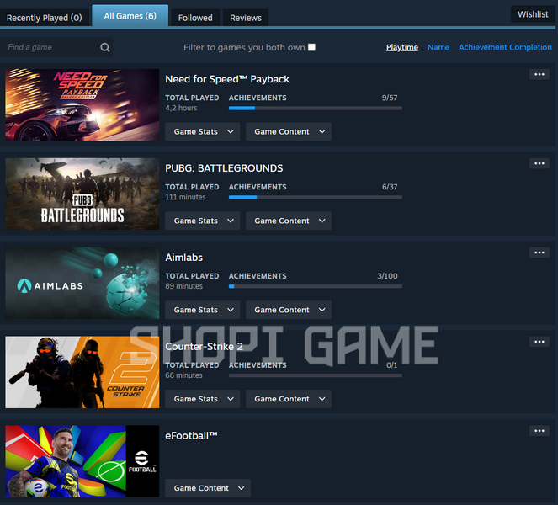Click Aimlabs achievement progress bar

tap(316, 286)
